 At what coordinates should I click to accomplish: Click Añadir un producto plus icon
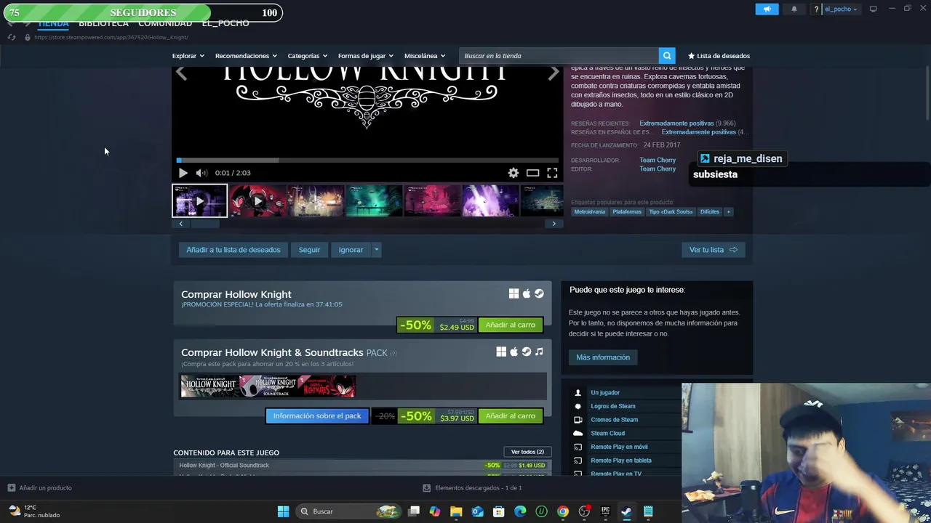click(11, 488)
